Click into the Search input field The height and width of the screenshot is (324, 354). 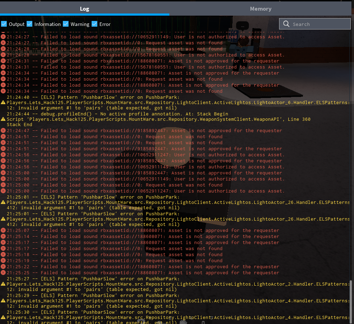pos(320,24)
